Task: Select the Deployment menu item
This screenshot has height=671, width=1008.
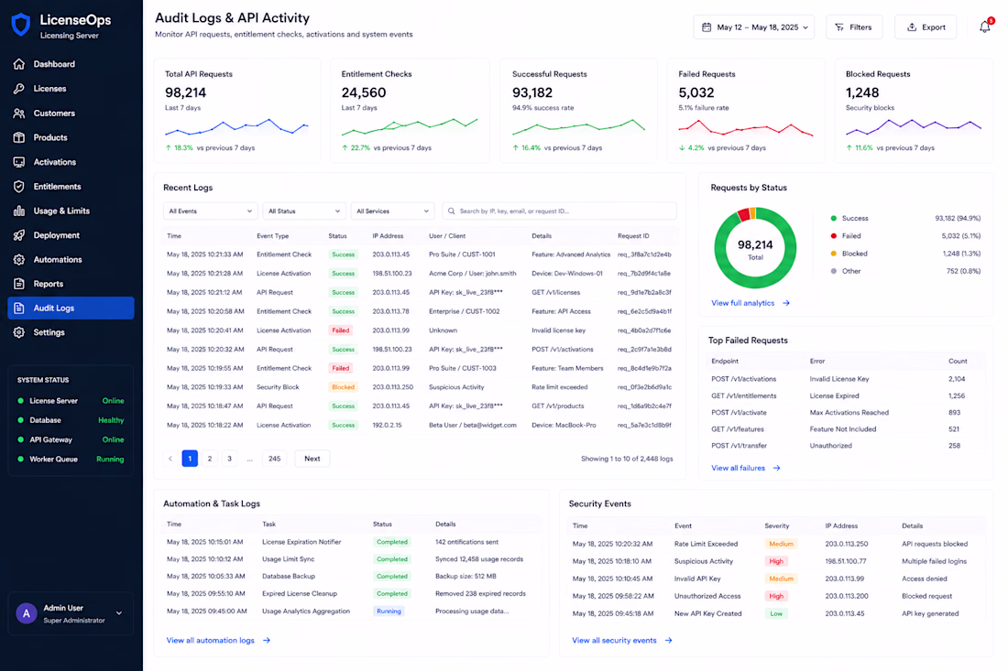Action: 71,235
